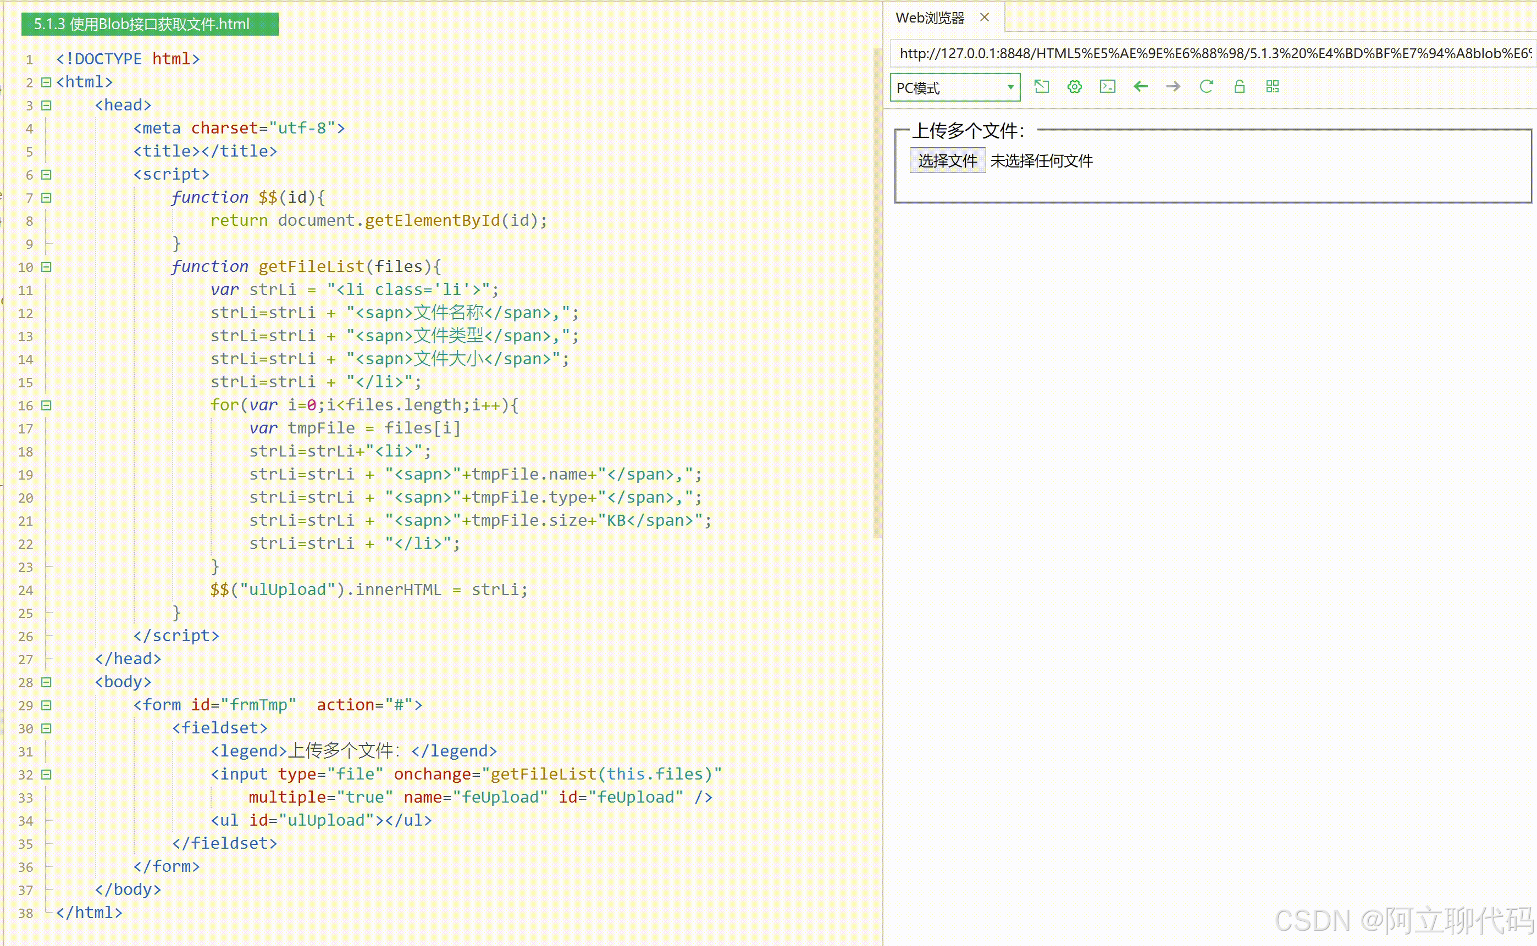The height and width of the screenshot is (946, 1537).
Task: Open page in external browser icon
Action: [x=1042, y=86]
